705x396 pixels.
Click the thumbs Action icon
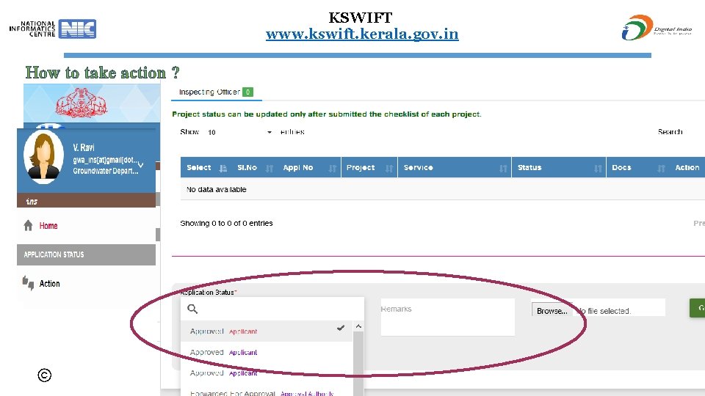point(28,283)
